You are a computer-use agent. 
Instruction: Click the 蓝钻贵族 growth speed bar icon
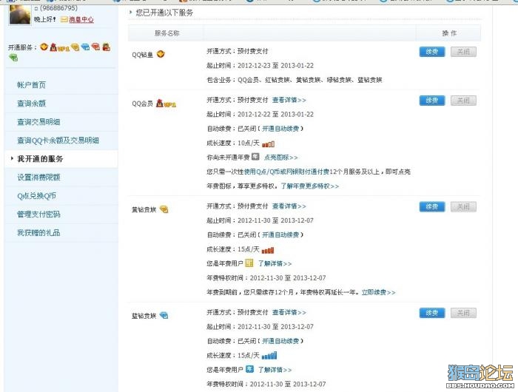[x=269, y=356]
